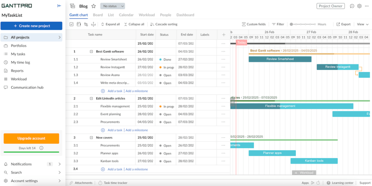Click the Support link at bottom right

[365, 183]
